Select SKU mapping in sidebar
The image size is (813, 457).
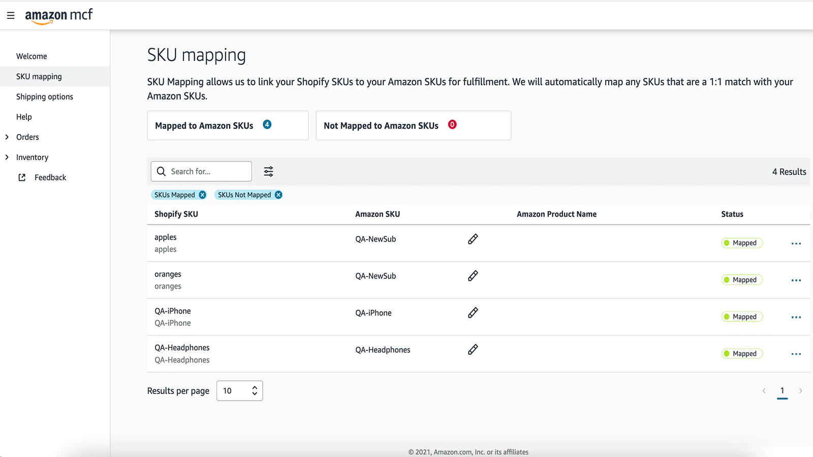point(39,77)
